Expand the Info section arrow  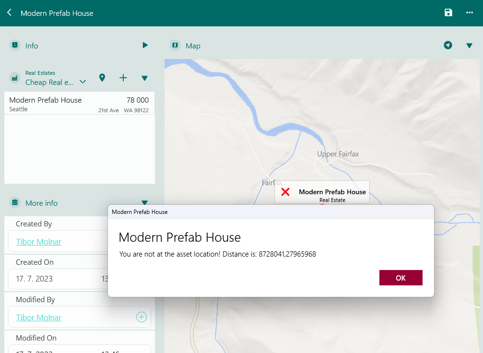pyautogui.click(x=145, y=46)
